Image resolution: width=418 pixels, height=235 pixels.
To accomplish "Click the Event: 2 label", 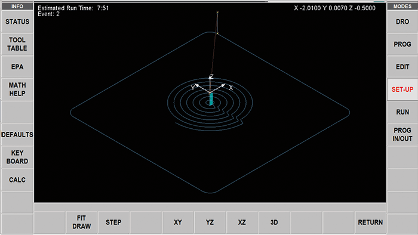I will tap(48, 14).
